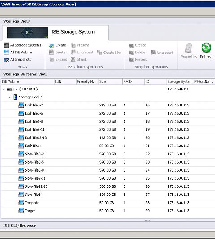Click Create Like icon
This screenshot has width=215, height=239.
point(99,53)
